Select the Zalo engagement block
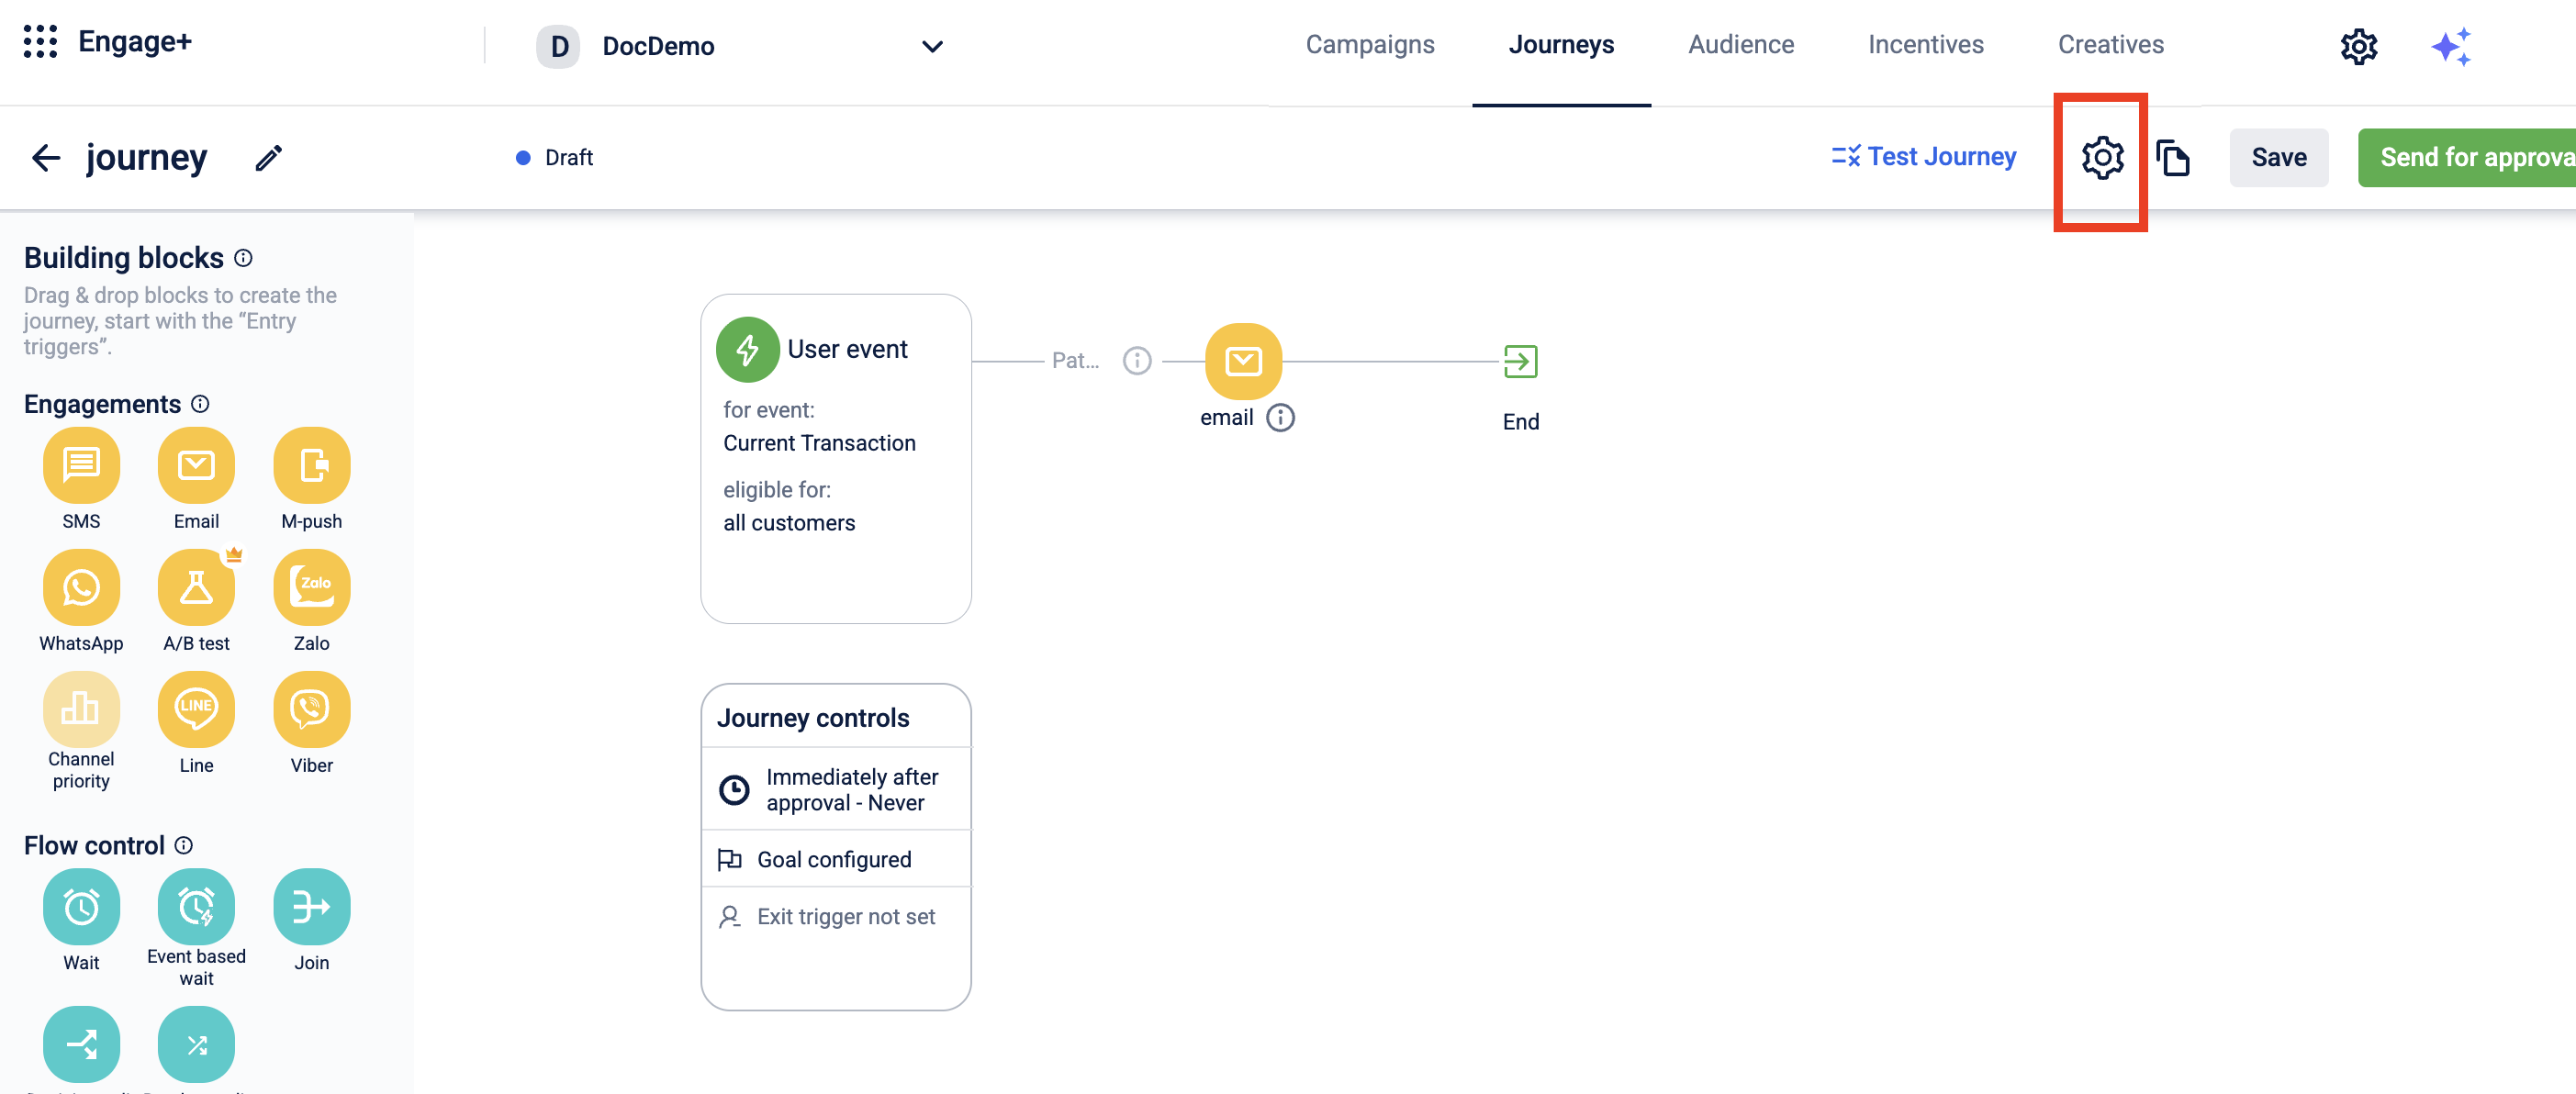The width and height of the screenshot is (2576, 1094). (x=311, y=588)
